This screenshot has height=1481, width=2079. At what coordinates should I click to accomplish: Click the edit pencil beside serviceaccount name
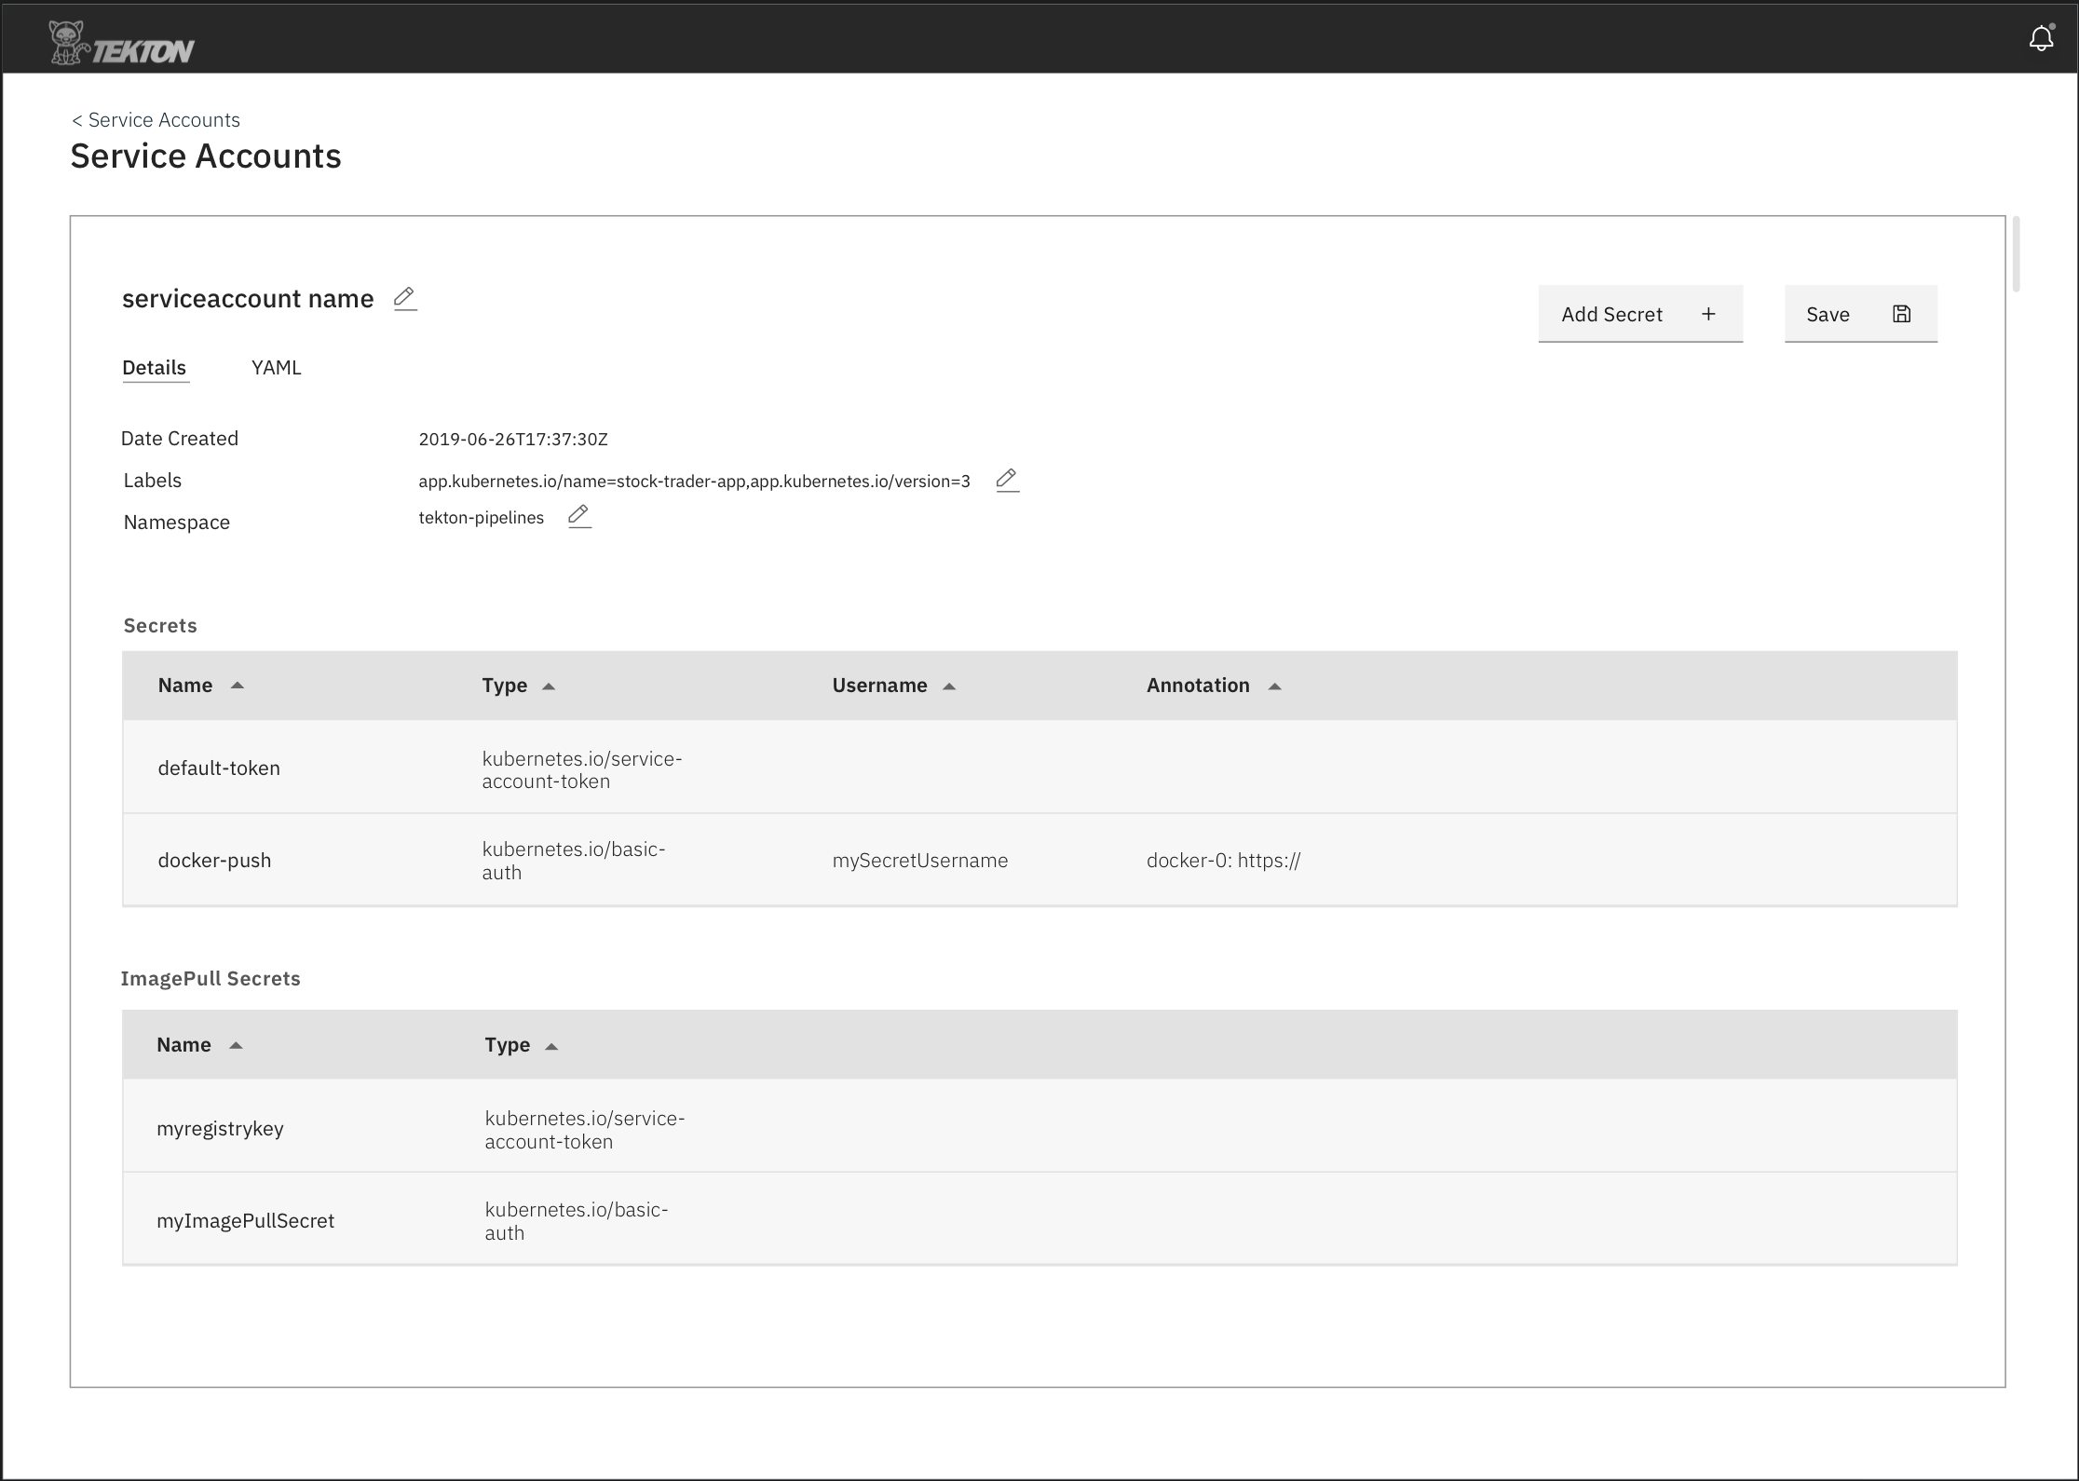click(404, 297)
